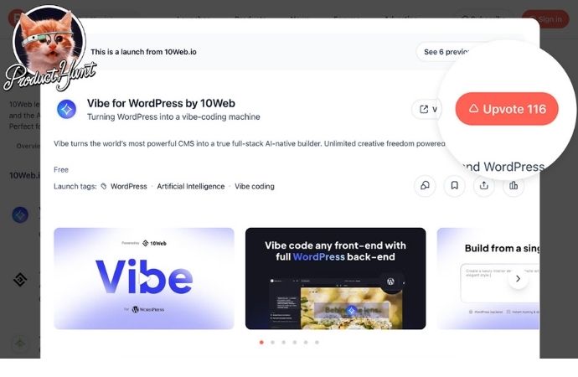
Task: Open the Vibe coding launch tag
Action: coord(255,187)
